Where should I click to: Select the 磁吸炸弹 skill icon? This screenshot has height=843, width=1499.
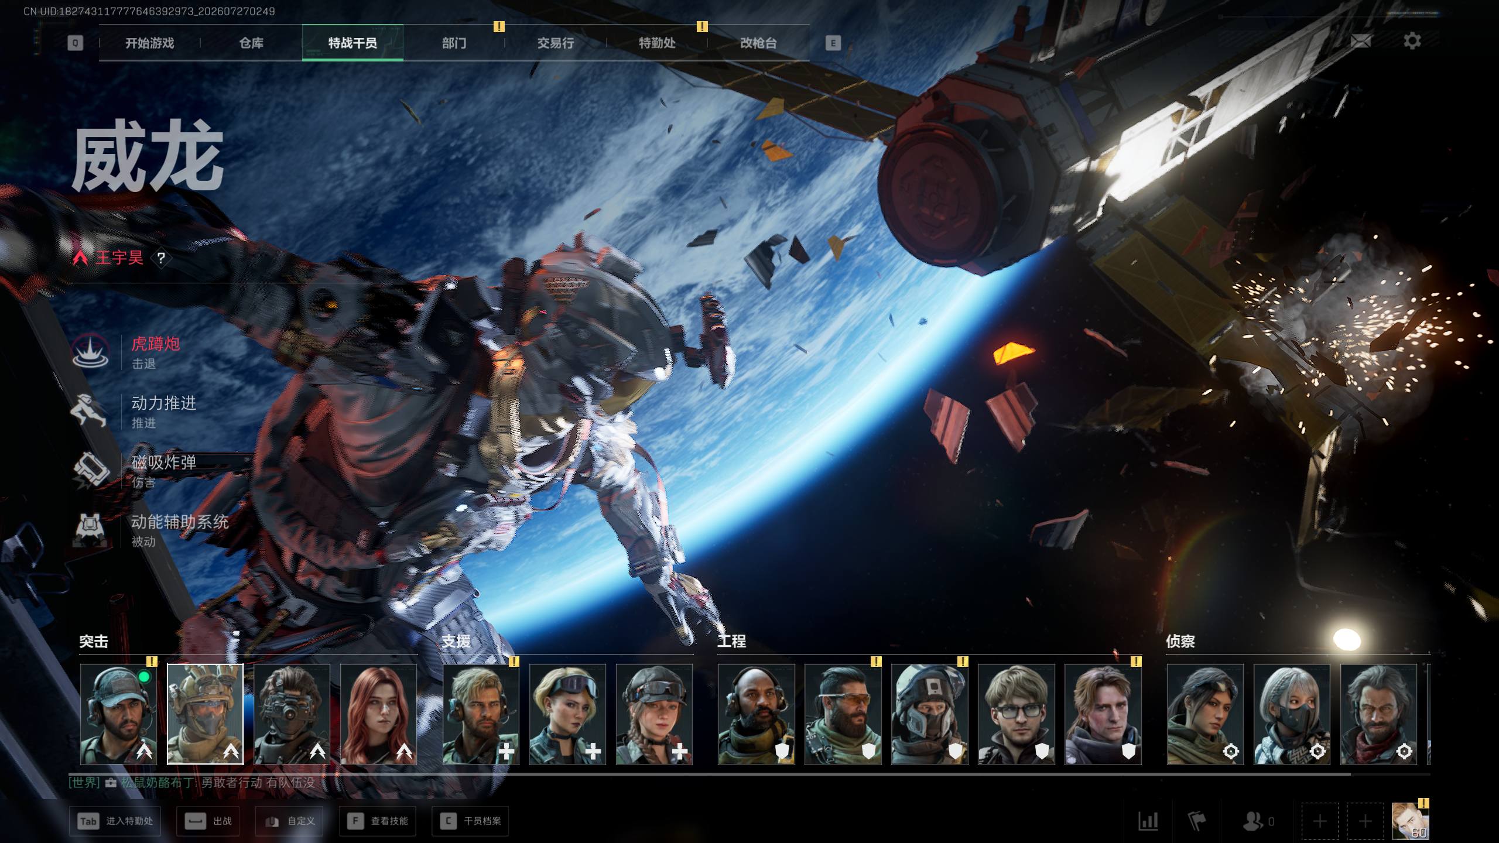[x=90, y=470]
